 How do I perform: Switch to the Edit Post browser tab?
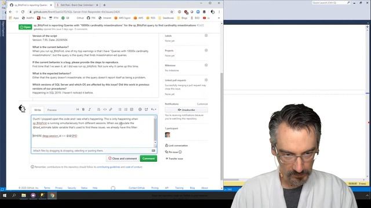click(x=77, y=5)
